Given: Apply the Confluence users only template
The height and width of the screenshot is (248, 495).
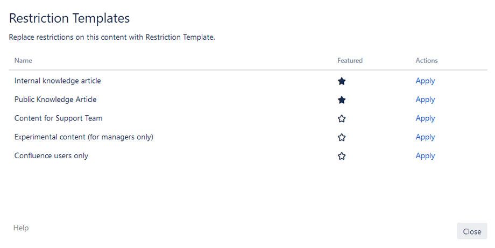Looking at the screenshot, I should (425, 156).
